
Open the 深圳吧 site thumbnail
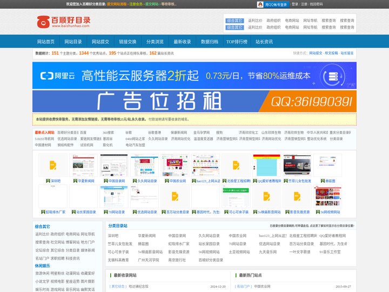click(x=53, y=165)
